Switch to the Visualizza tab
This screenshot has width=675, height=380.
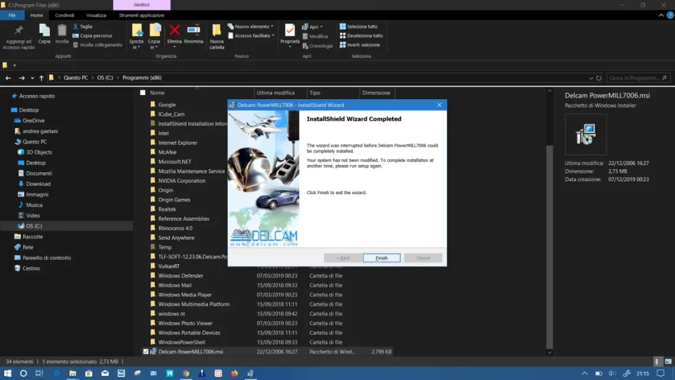tap(96, 15)
